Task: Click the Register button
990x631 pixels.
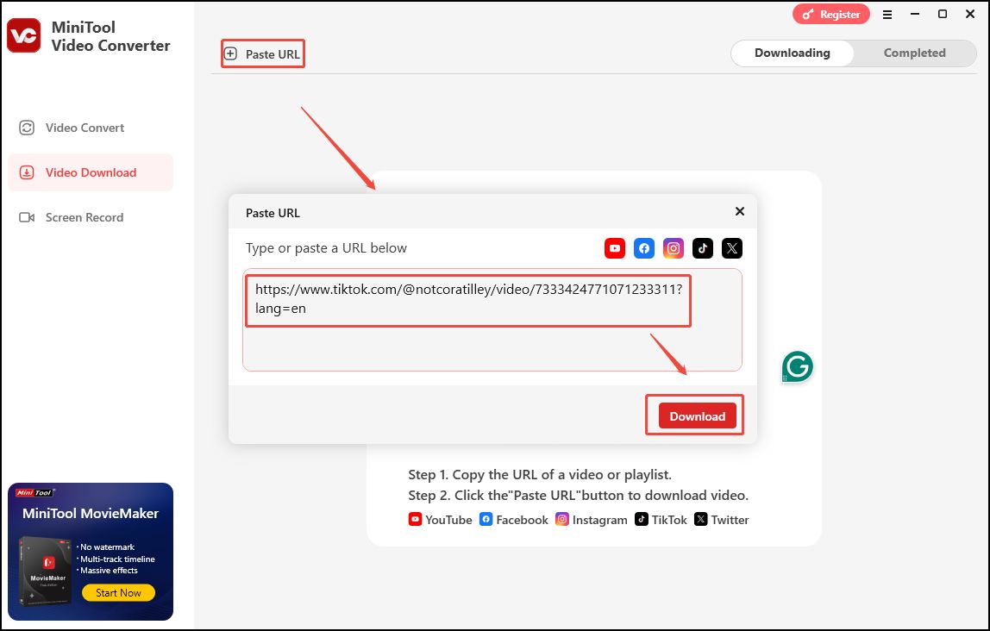Action: [831, 14]
